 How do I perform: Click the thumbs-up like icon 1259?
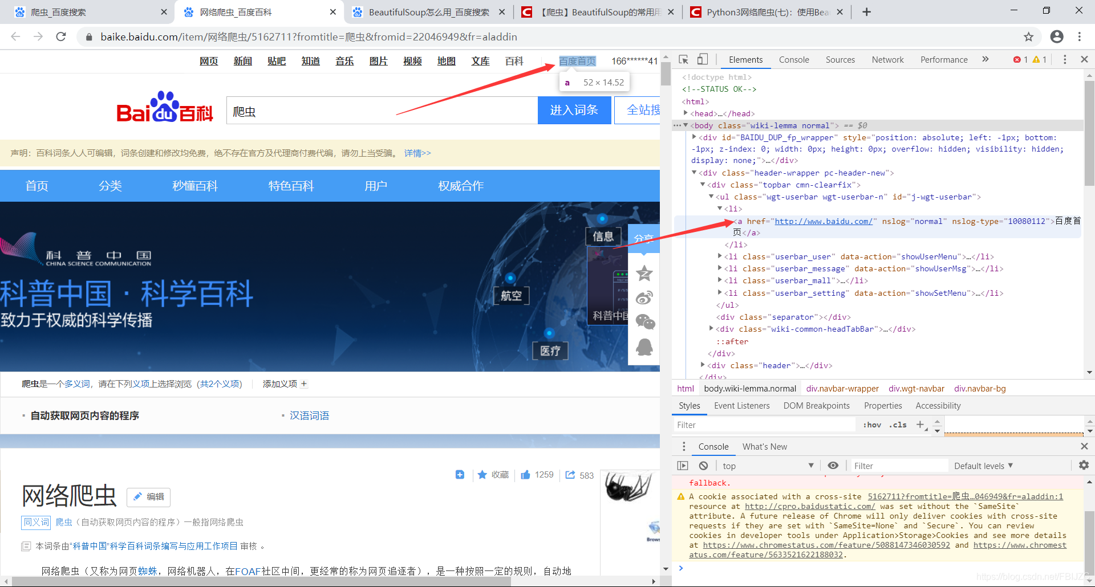tap(525, 475)
